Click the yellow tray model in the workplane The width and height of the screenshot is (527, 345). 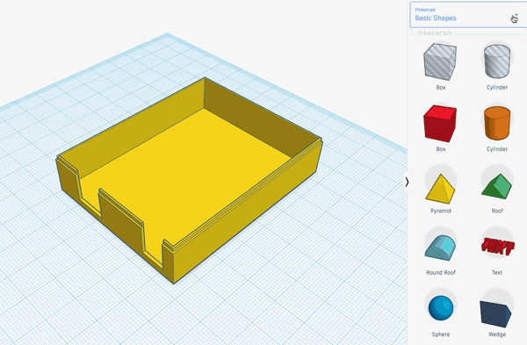coord(188,182)
